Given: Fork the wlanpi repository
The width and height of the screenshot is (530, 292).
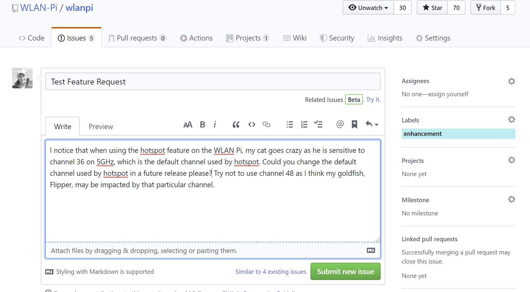Looking at the screenshot, I should pyautogui.click(x=486, y=8).
